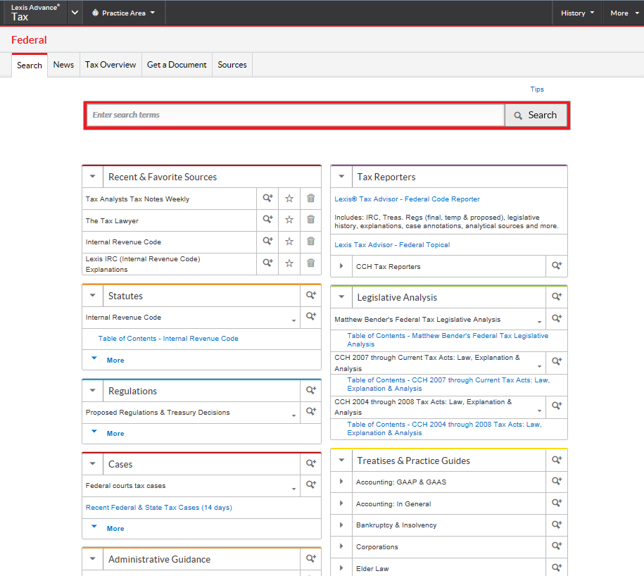Open Lexis Tax Advisor - Federal Code Reporter
This screenshot has height=576, width=644.
click(x=407, y=199)
